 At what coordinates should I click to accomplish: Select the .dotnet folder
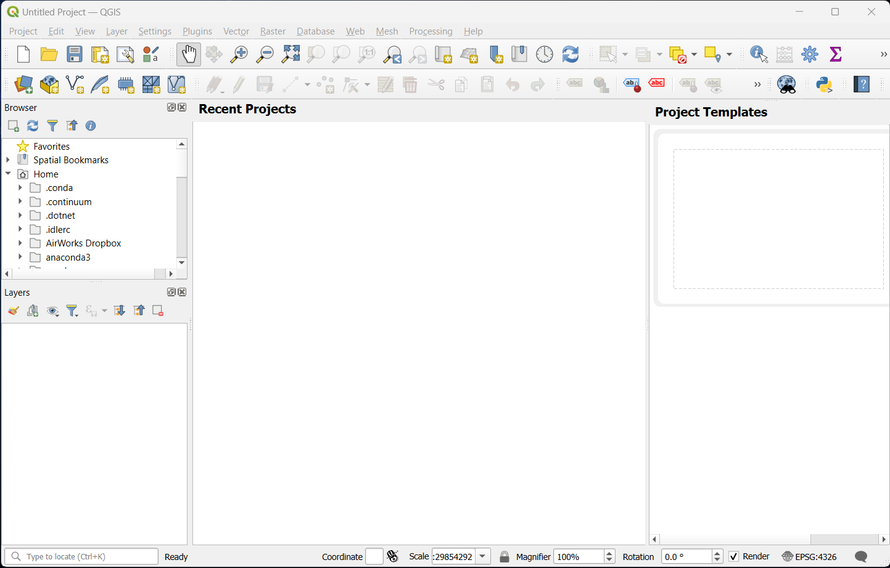click(x=60, y=215)
